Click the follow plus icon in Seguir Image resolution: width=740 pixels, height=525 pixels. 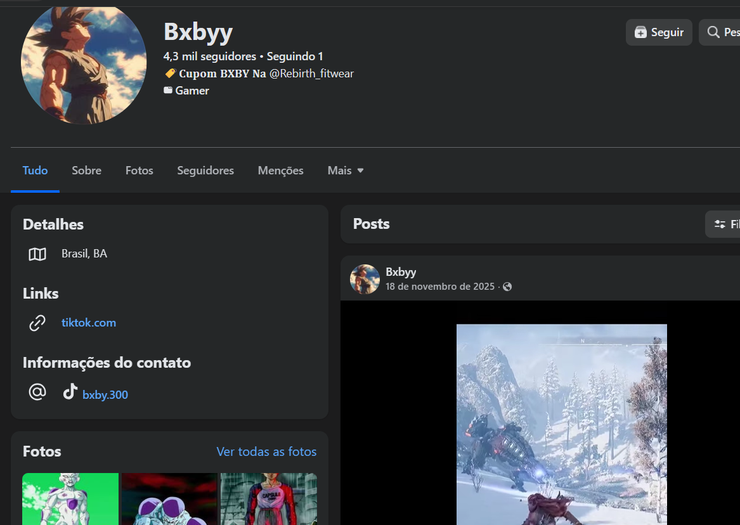(x=640, y=32)
